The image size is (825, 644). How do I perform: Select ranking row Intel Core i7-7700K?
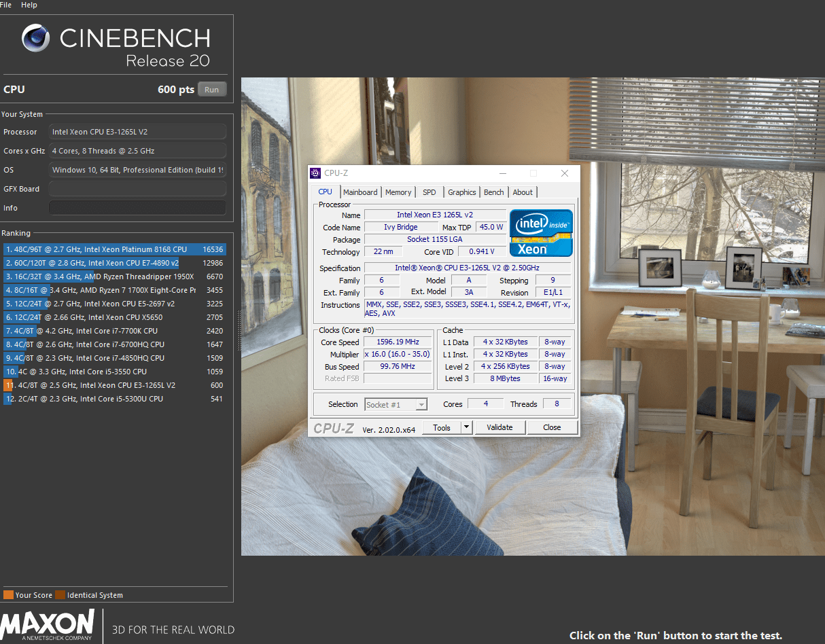(x=114, y=331)
